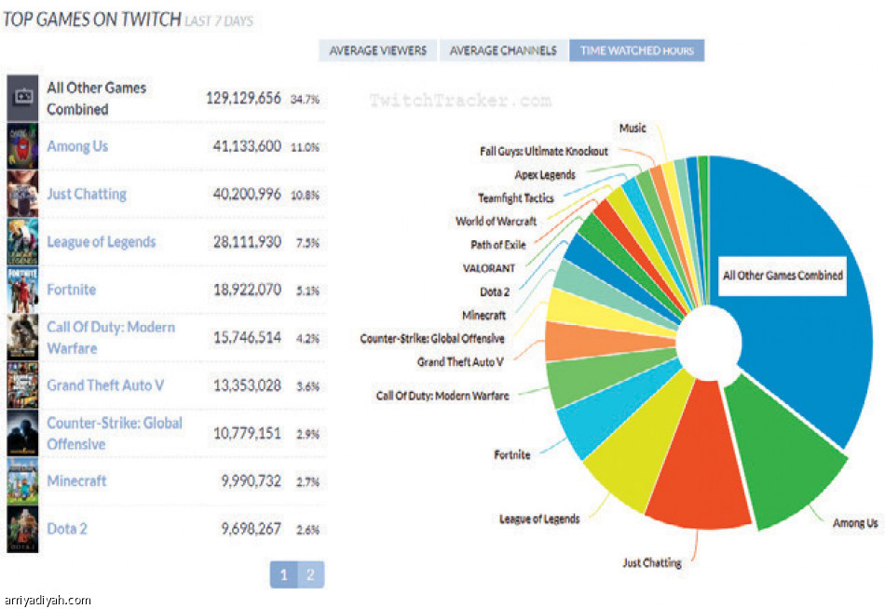Click the Minecraft game cover icon
This screenshot has height=609, width=885.
click(22, 480)
